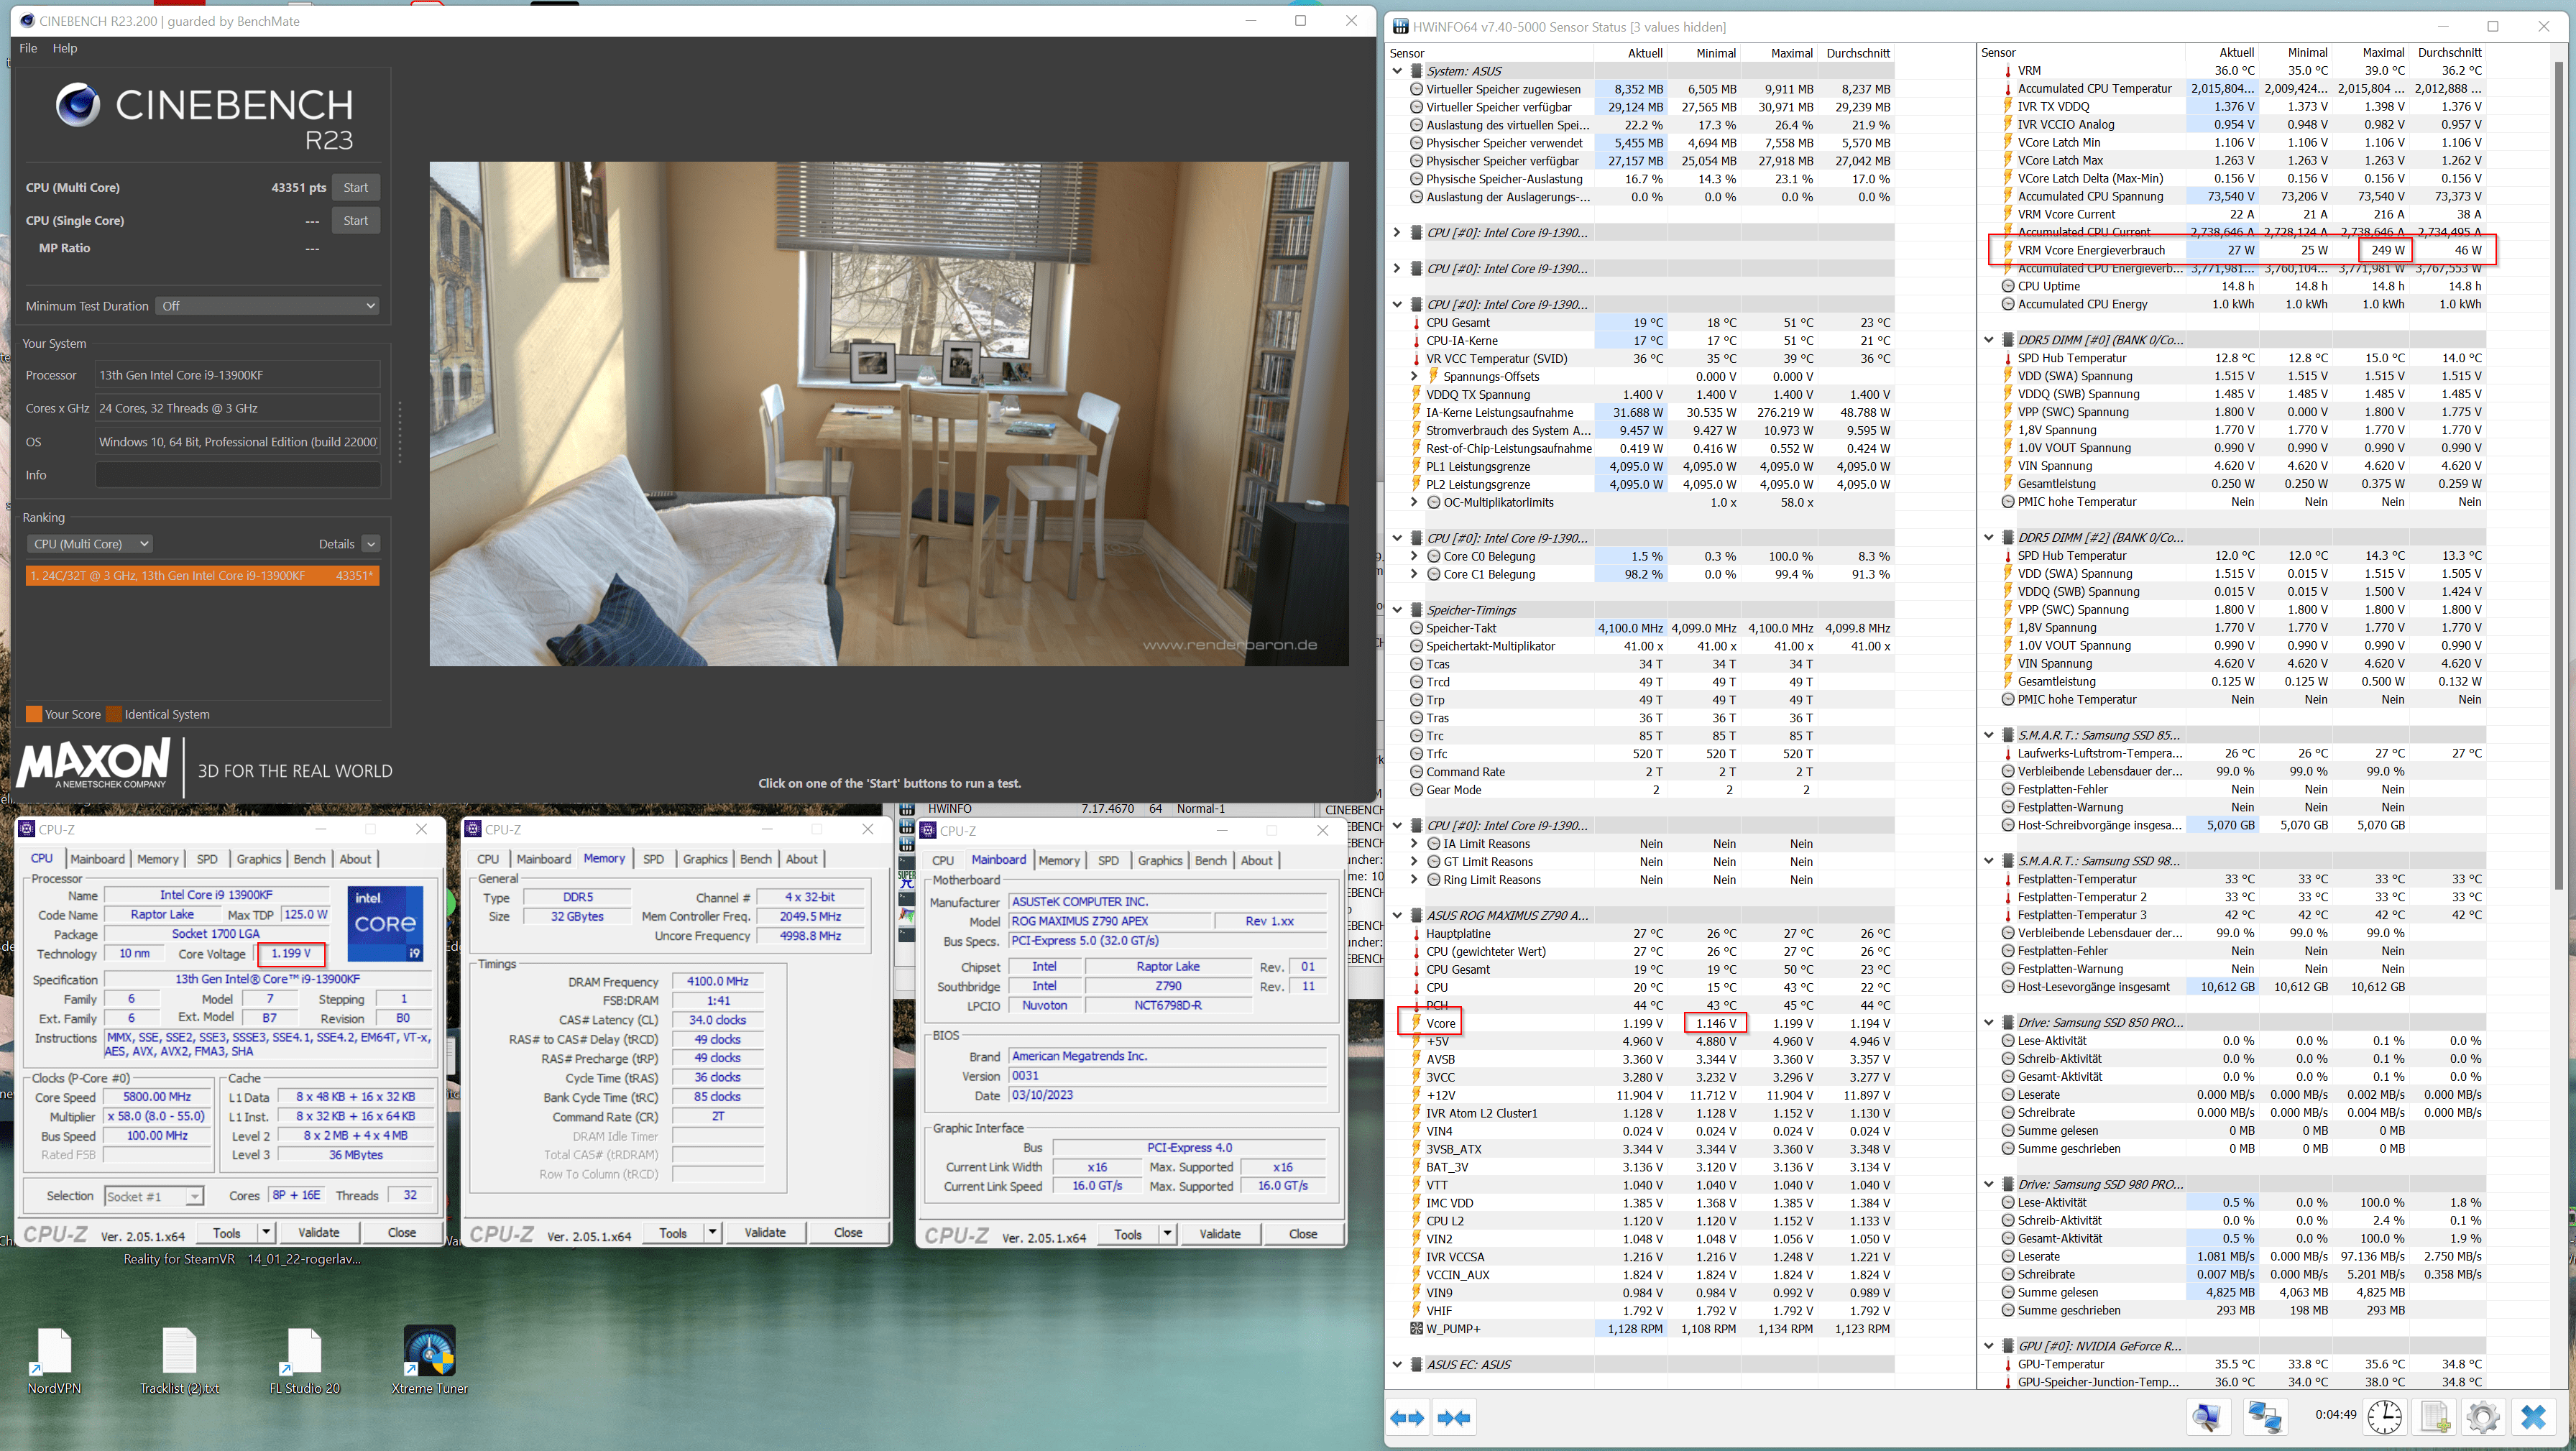Open HWiNFO sensor settings gear icon
The height and width of the screenshot is (1451, 2576).
2483,1417
